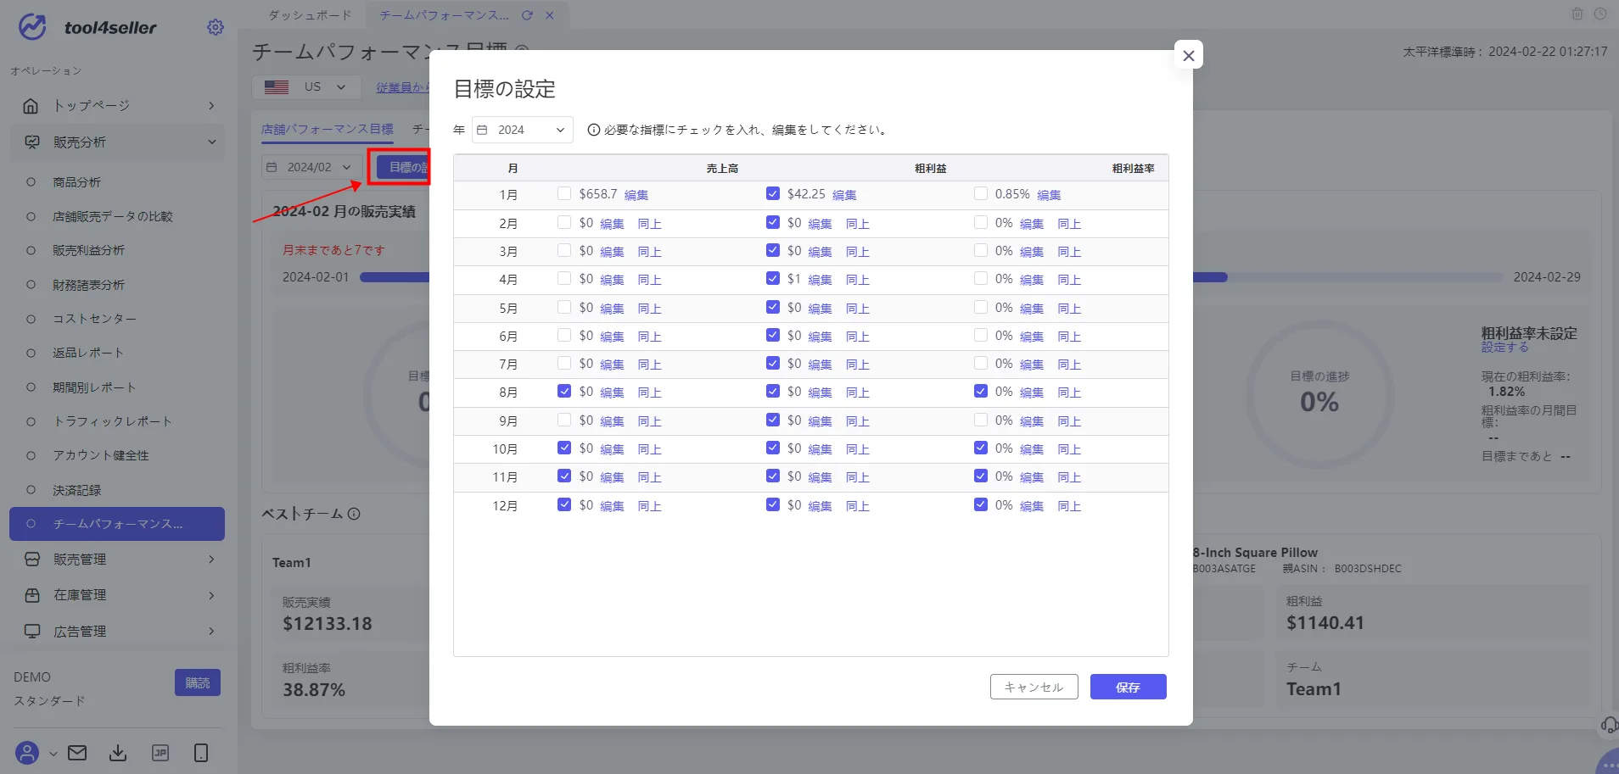The height and width of the screenshot is (774, 1619).
Task: Open 返品レポート in the sidebar
Action: [x=88, y=353]
